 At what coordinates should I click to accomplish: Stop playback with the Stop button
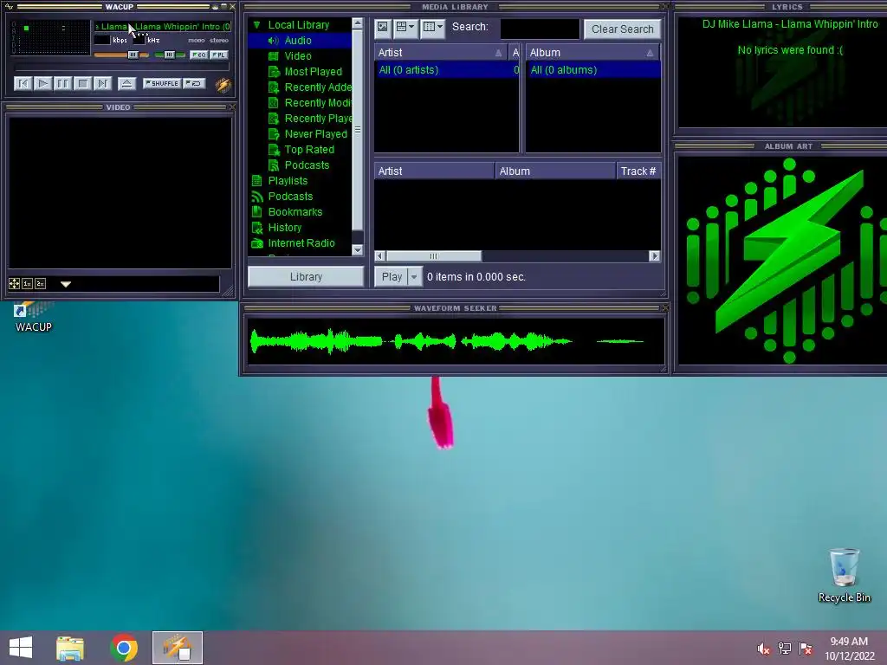82,84
